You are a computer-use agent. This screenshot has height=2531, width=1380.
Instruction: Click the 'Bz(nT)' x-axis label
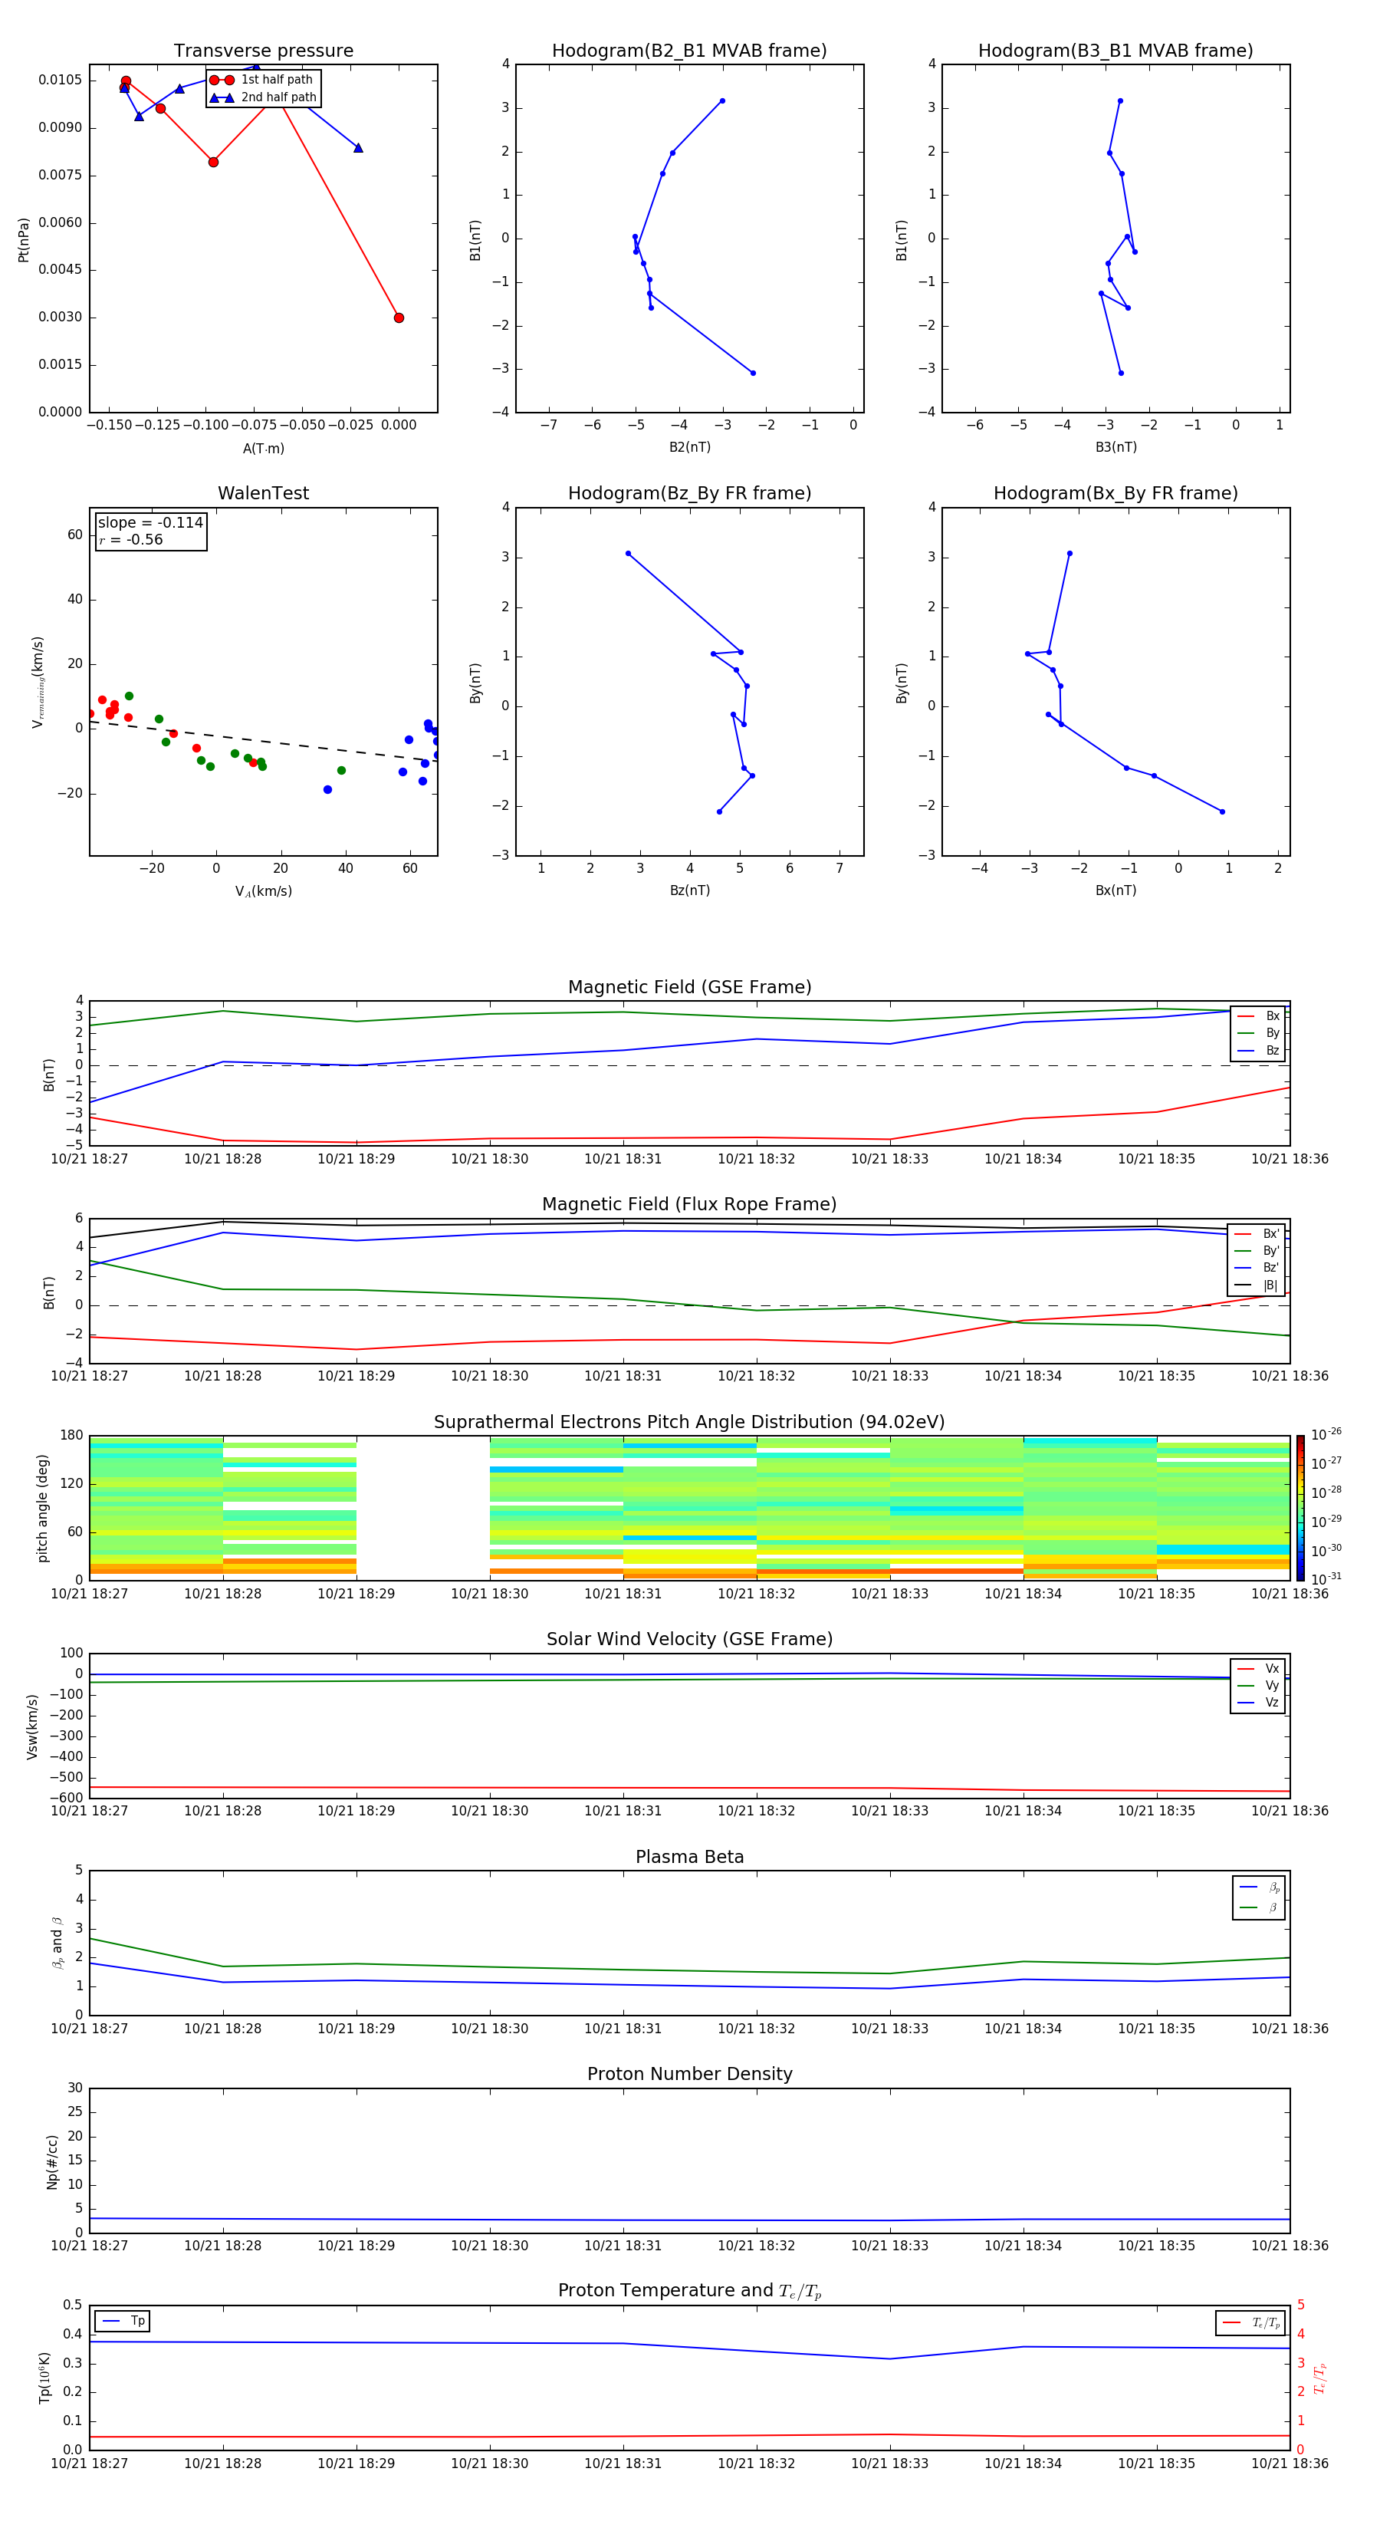(x=689, y=890)
